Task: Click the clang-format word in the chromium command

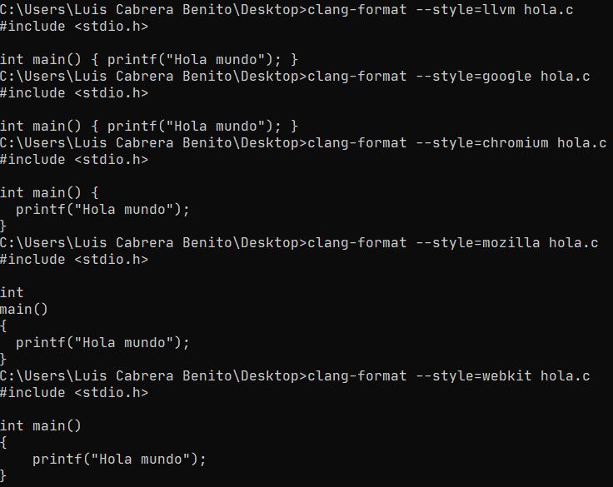Action: click(356, 143)
